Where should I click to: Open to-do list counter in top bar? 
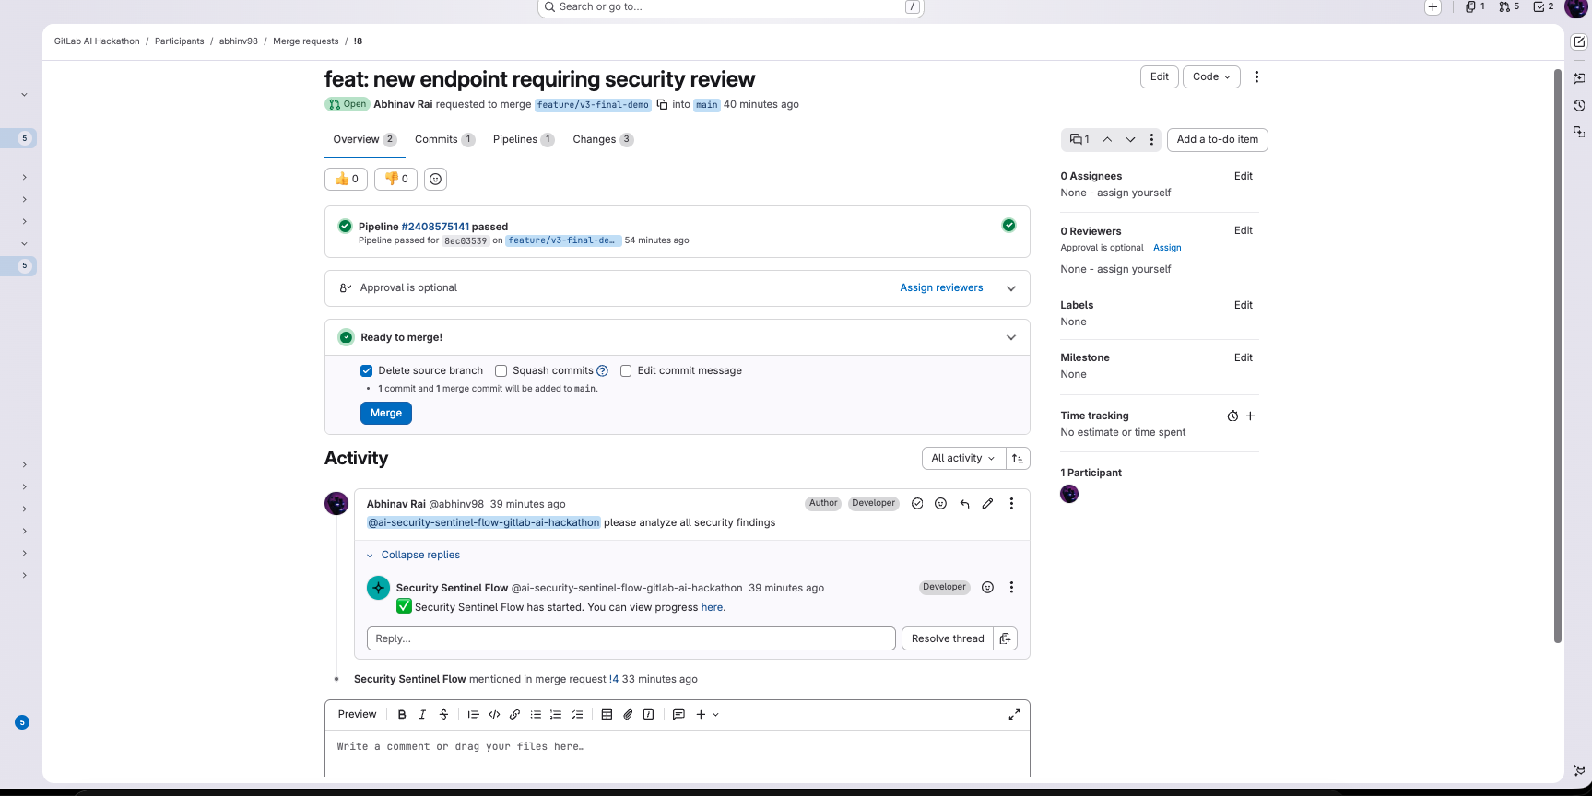[x=1543, y=6]
